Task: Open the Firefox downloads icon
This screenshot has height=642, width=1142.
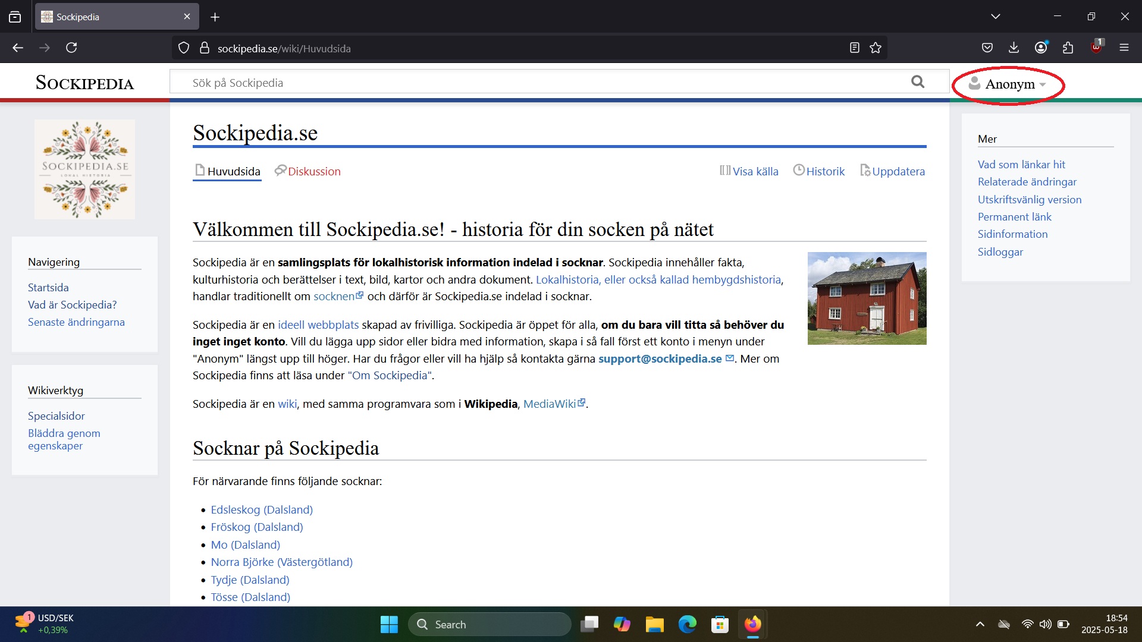Action: click(1014, 48)
